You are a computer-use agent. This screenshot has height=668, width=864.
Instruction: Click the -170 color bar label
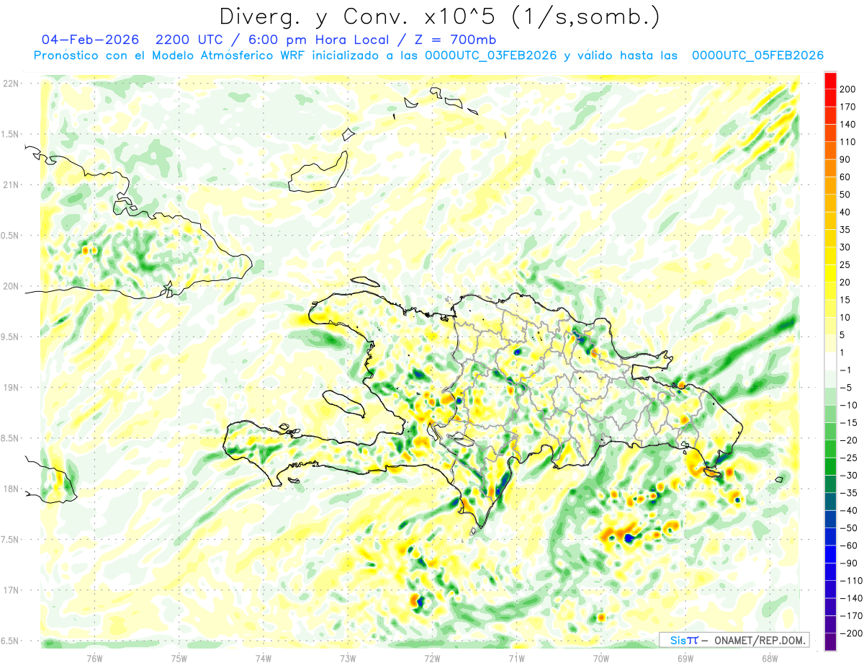[x=850, y=615]
